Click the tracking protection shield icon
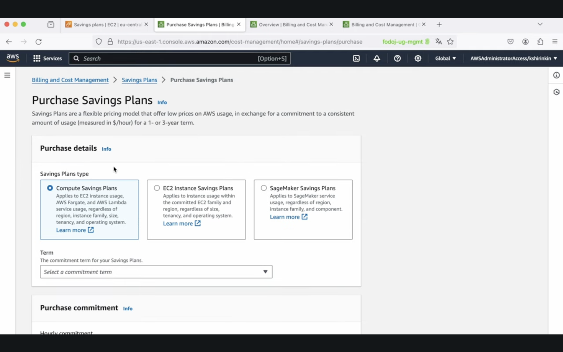563x352 pixels. pyautogui.click(x=99, y=42)
